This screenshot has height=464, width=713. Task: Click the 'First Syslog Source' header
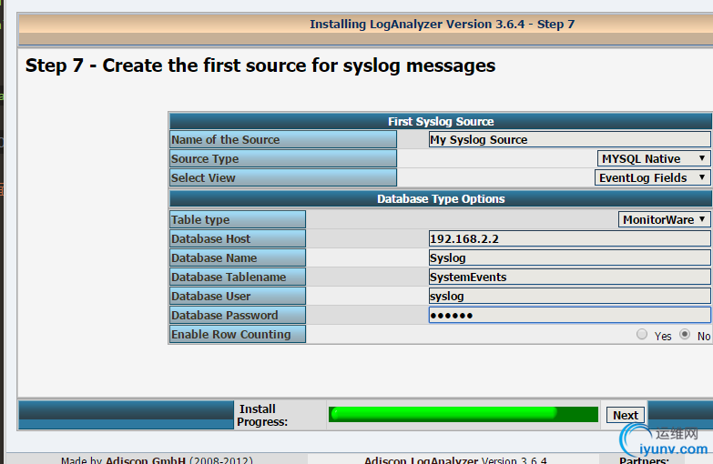pos(441,121)
